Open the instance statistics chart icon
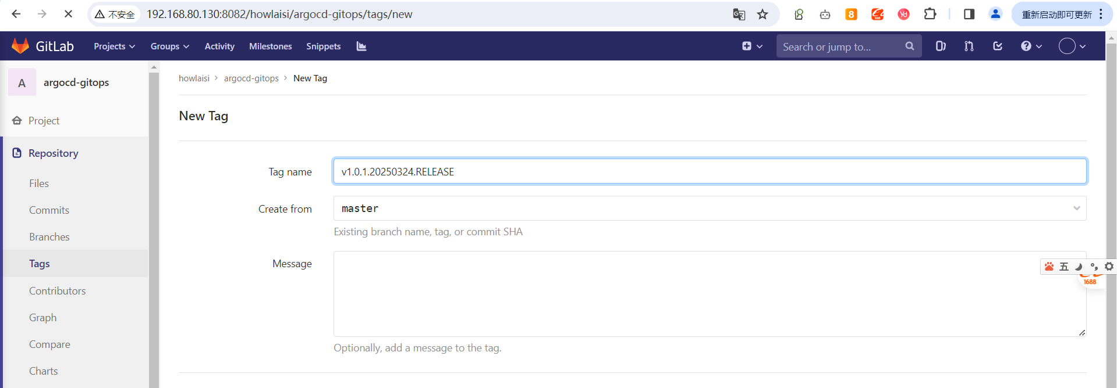The height and width of the screenshot is (388, 1117). pos(361,46)
